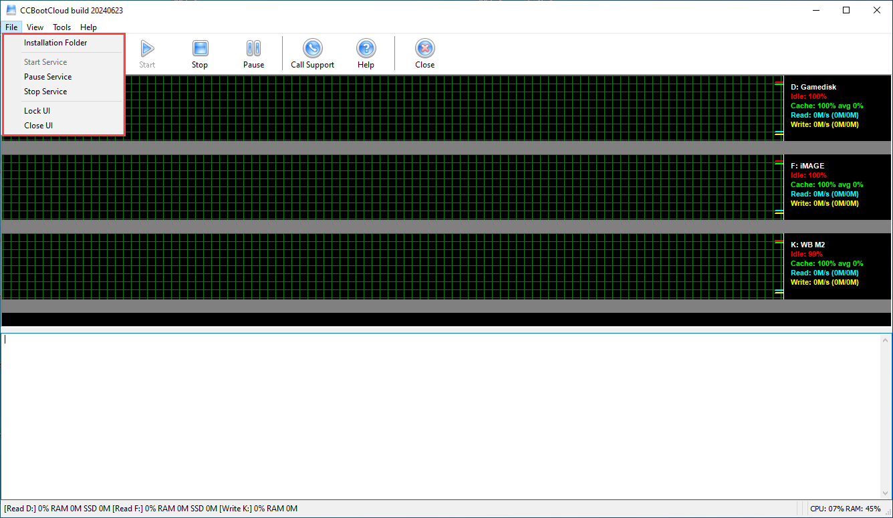Select Lock UI menu item
The image size is (893, 518).
coord(37,111)
